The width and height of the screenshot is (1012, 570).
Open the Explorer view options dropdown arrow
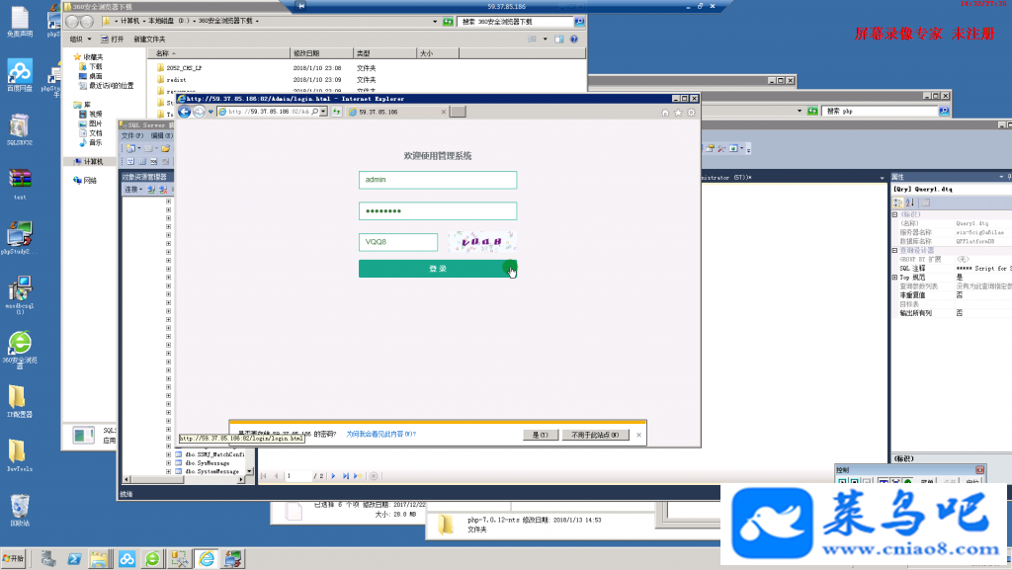point(545,40)
